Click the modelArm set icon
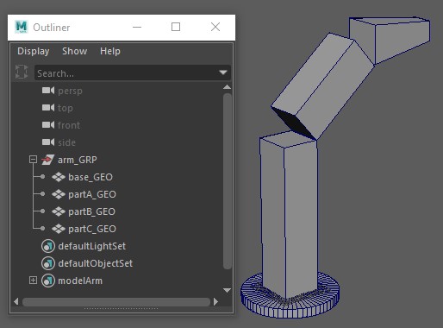 click(48, 281)
